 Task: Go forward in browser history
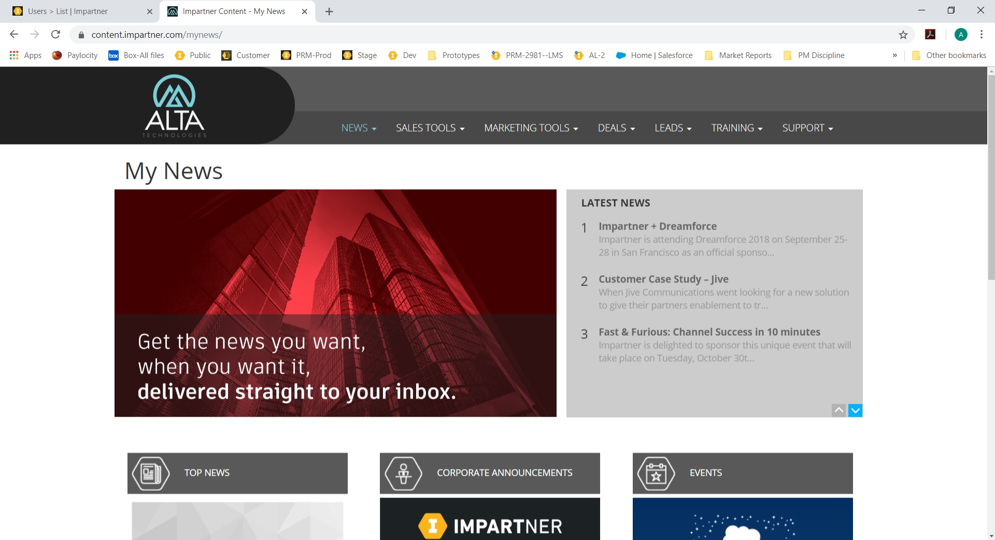pyautogui.click(x=35, y=34)
